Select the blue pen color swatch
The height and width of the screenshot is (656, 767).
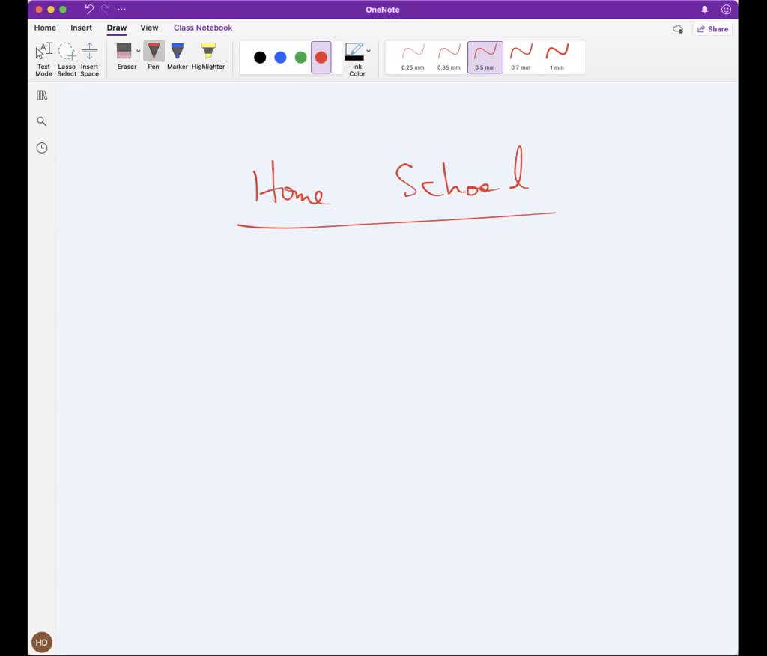click(279, 57)
